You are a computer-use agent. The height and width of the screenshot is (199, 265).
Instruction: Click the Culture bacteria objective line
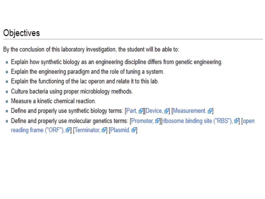(72, 91)
